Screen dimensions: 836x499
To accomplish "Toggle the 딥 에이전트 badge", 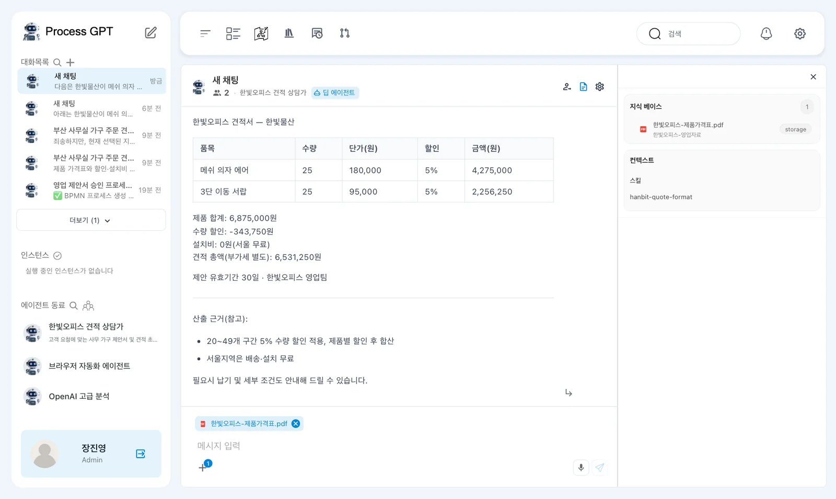I will (335, 93).
